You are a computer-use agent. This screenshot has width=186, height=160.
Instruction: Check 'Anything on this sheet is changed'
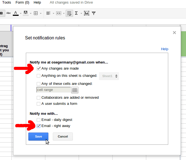click(x=38, y=76)
